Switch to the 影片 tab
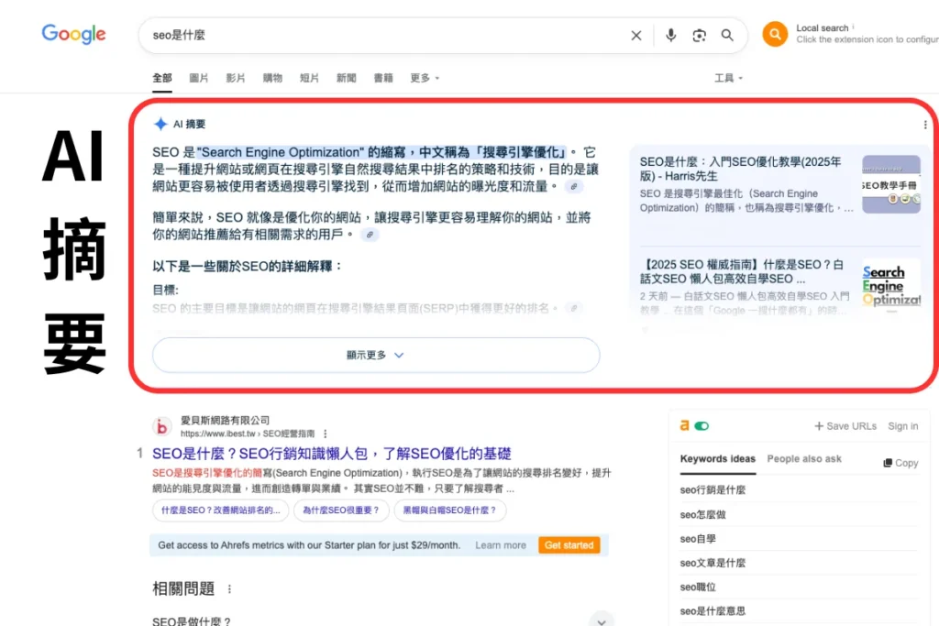 (236, 78)
